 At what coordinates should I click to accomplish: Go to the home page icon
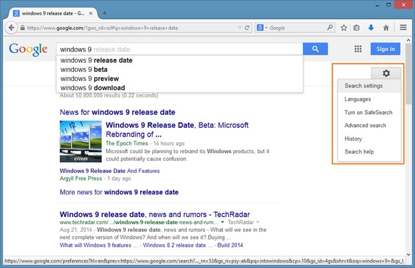click(x=386, y=27)
